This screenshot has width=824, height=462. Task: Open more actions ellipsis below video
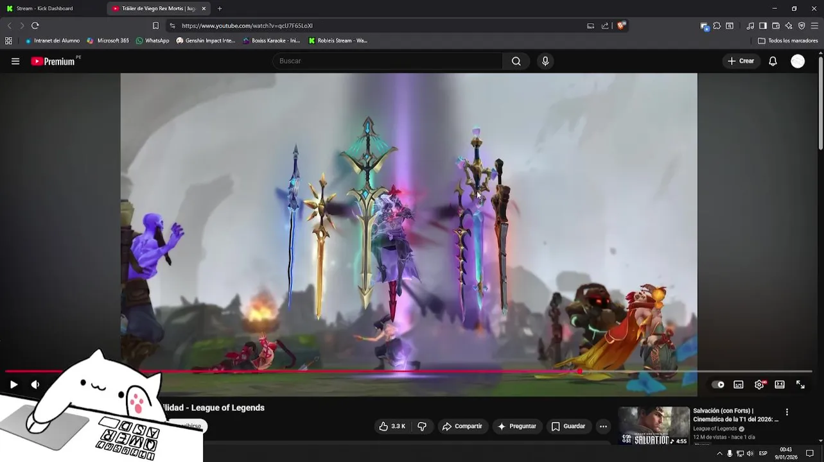click(x=603, y=426)
